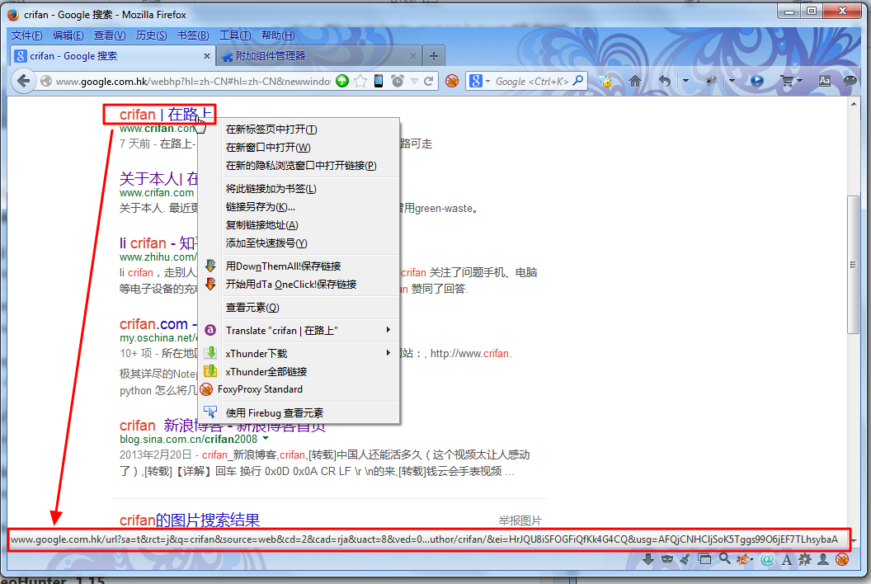The image size is (871, 584).
Task: Click the cleaning brush status bar icon
Action: [x=685, y=559]
